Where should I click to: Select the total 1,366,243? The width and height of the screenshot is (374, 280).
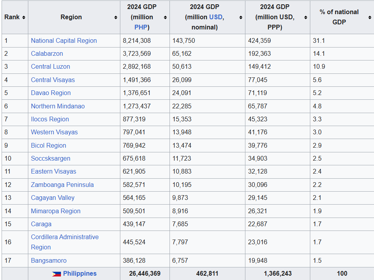pos(278,274)
